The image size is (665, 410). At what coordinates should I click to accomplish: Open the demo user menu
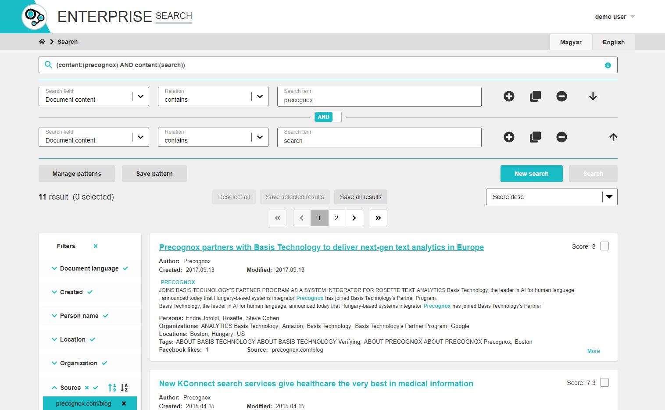pyautogui.click(x=614, y=17)
